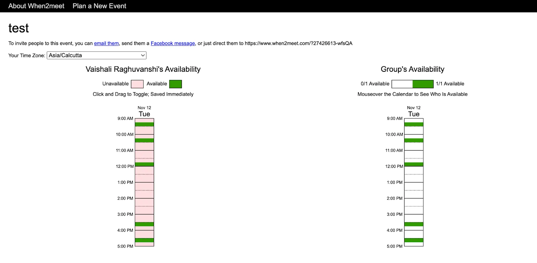Toggle the green 10:15 AM slot in Vaishali's grid

point(144,141)
